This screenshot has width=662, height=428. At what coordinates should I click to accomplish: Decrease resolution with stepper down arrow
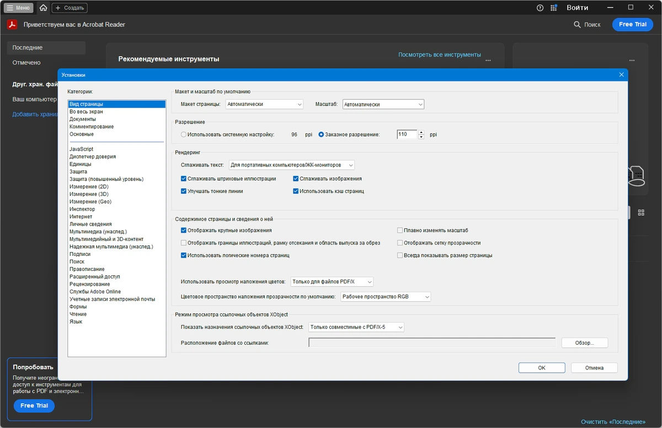click(421, 137)
